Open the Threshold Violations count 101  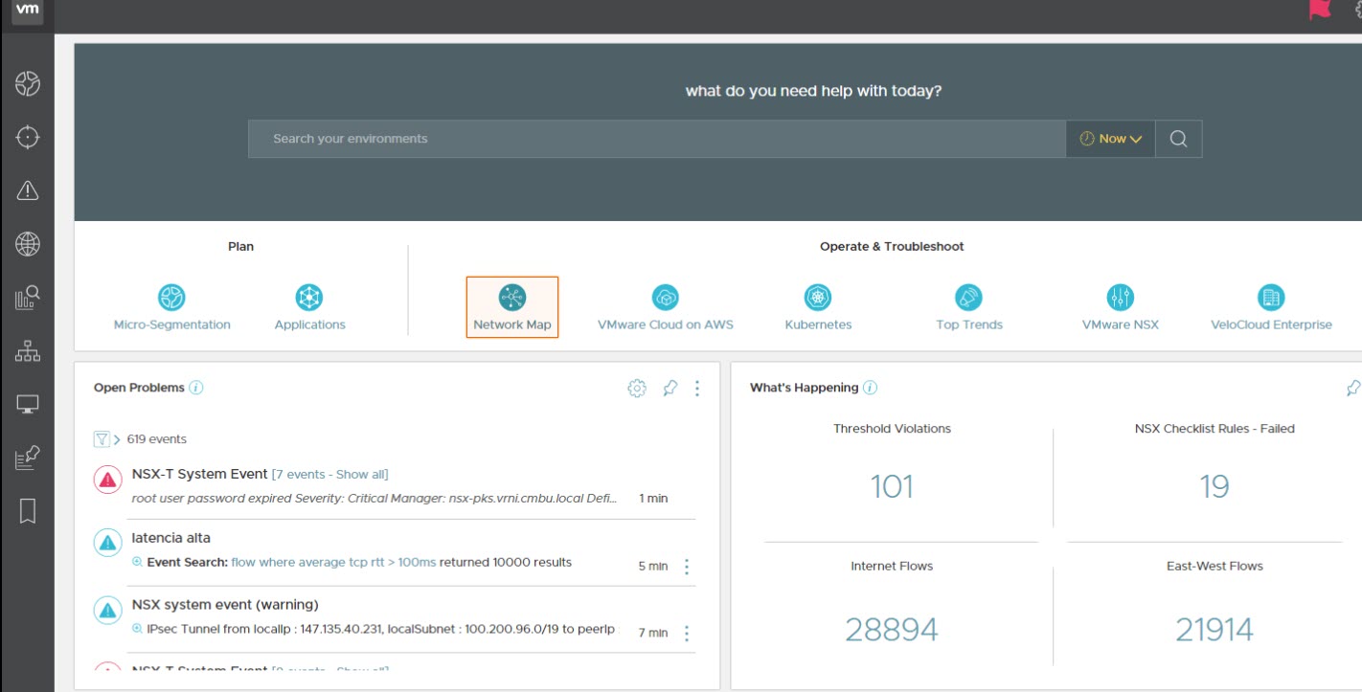point(891,487)
